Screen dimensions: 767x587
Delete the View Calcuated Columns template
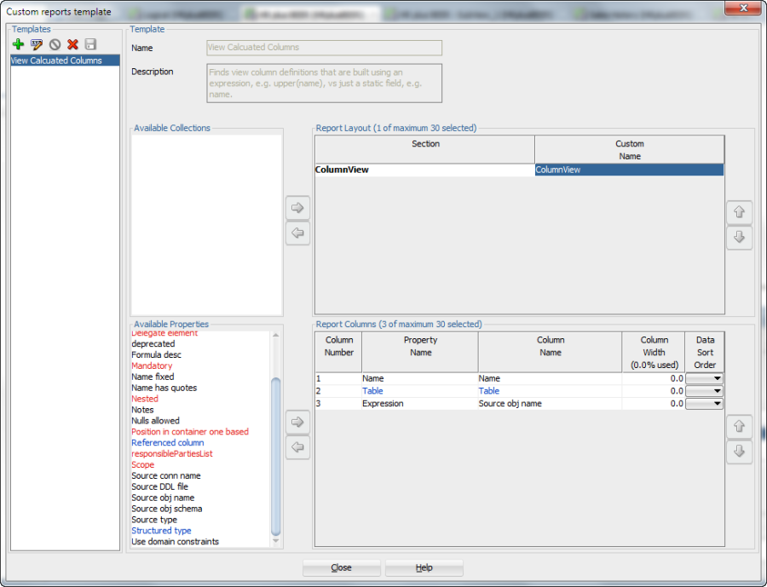72,43
